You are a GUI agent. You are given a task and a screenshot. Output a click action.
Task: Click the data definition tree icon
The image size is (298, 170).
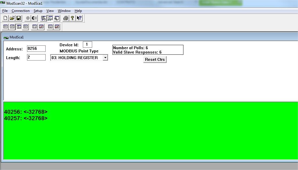pyautogui.click(x=44, y=18)
